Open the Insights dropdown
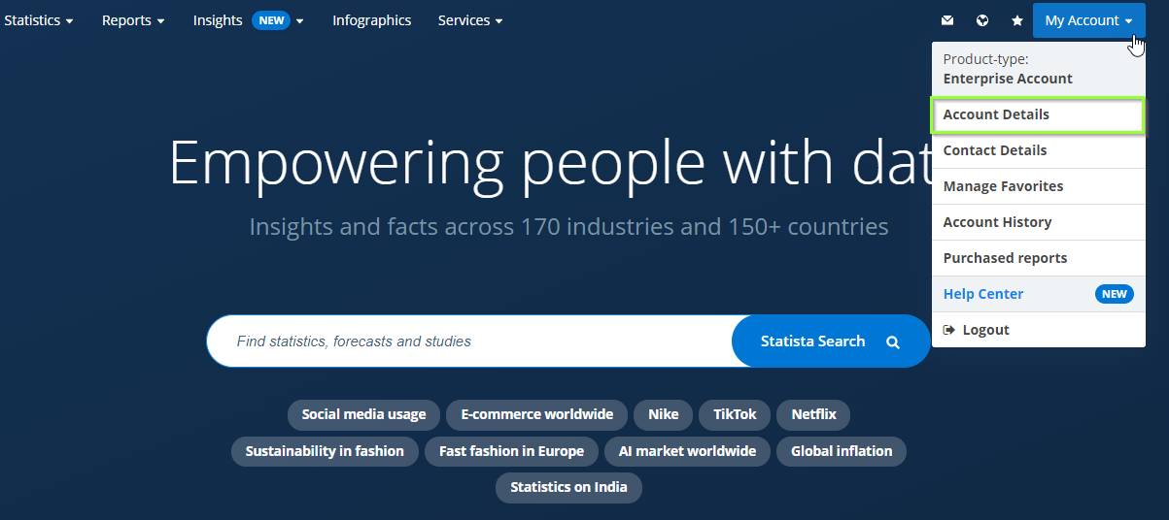 [x=249, y=20]
